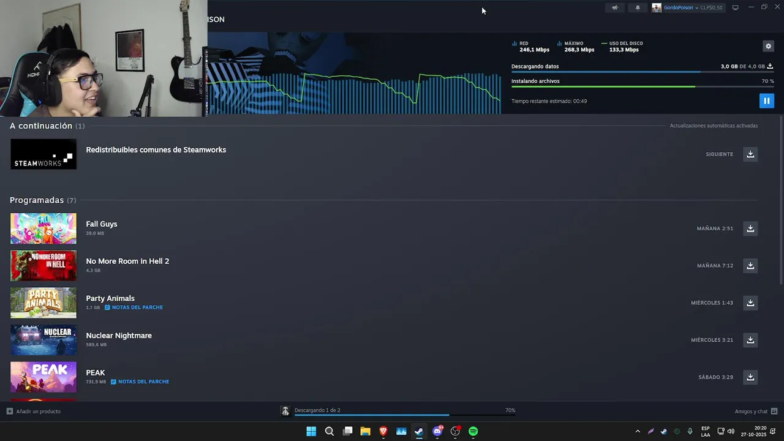Select Party Animals title text
Image resolution: width=784 pixels, height=441 pixels.
coord(110,298)
